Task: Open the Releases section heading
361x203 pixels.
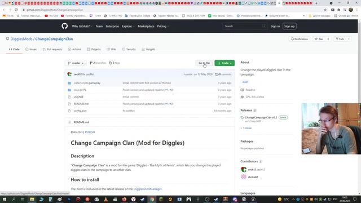Action: [x=246, y=111]
